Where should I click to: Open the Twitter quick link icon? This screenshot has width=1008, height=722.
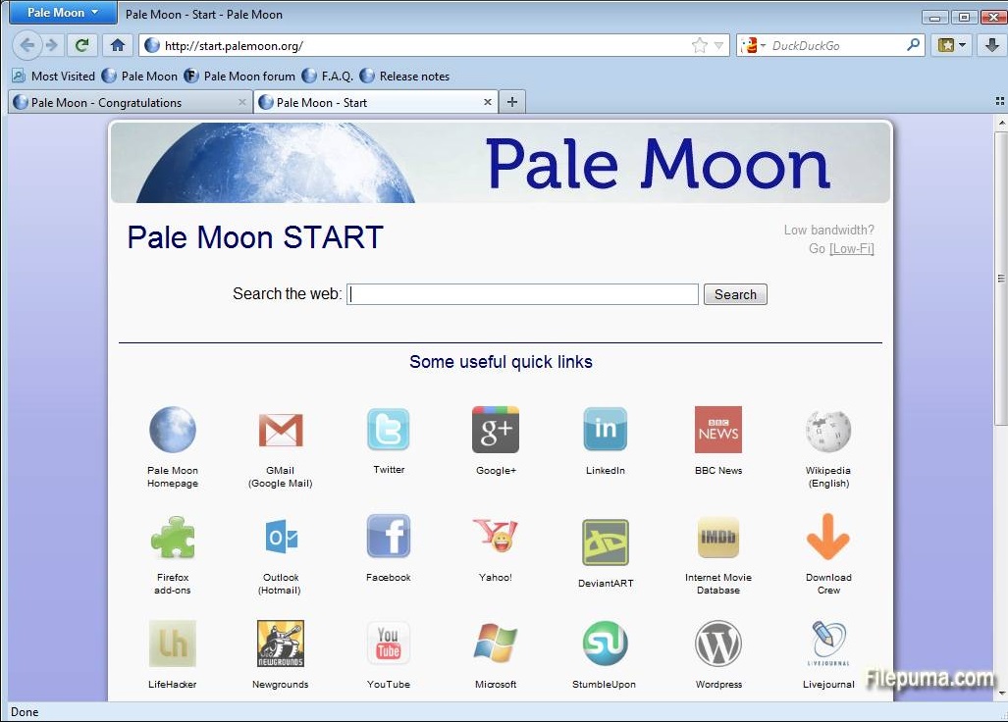[389, 430]
